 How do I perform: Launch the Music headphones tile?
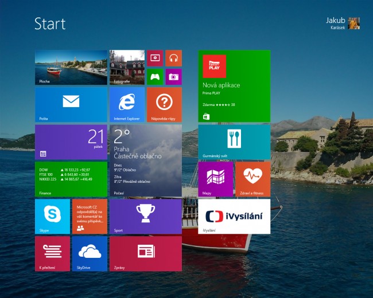[174, 58]
